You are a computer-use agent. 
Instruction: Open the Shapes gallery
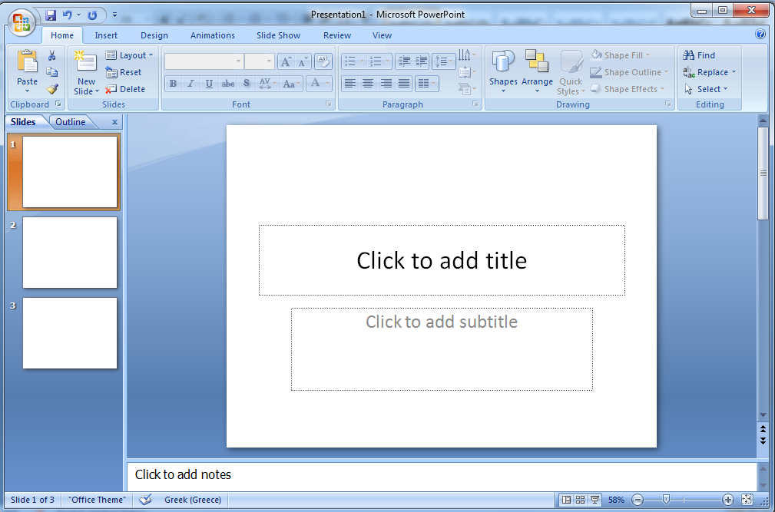click(x=503, y=72)
